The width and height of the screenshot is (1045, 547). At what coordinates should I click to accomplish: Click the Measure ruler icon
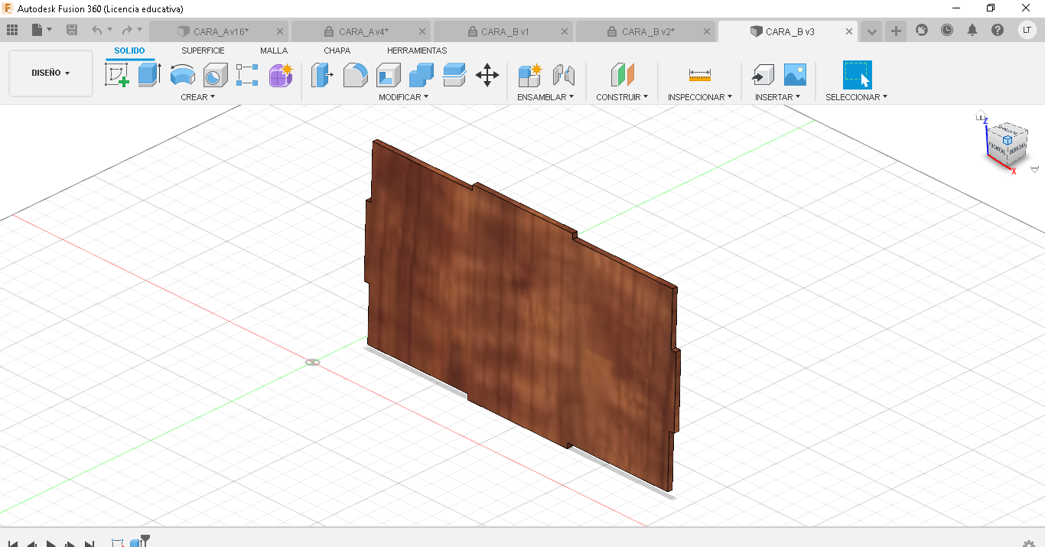(700, 75)
